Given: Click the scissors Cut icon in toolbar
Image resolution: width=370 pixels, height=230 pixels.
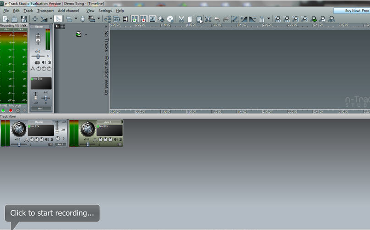Looking at the screenshot, I should (181, 19).
